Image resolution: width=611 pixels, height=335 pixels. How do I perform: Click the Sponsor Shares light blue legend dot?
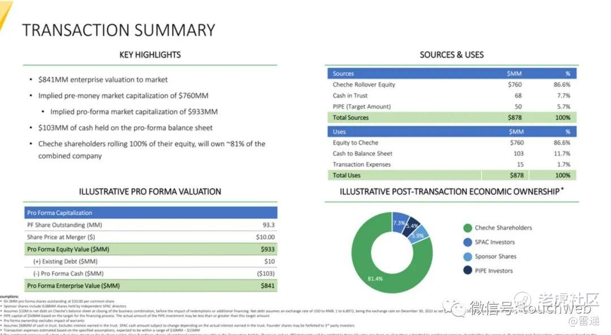(x=468, y=256)
